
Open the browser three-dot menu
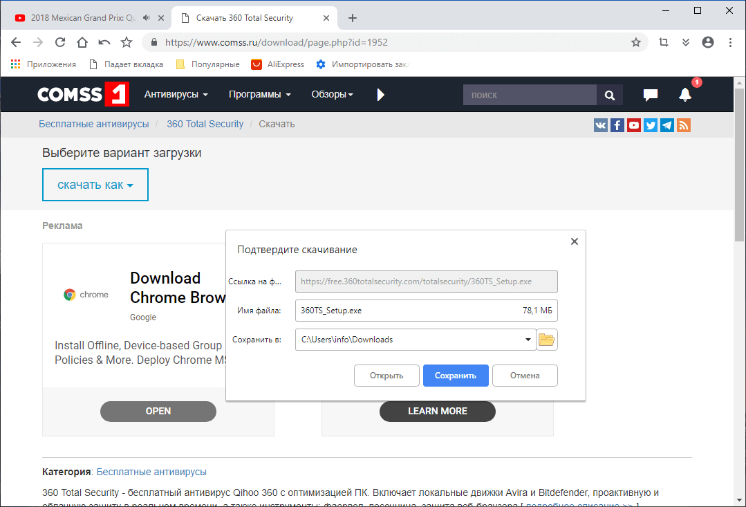coord(730,42)
